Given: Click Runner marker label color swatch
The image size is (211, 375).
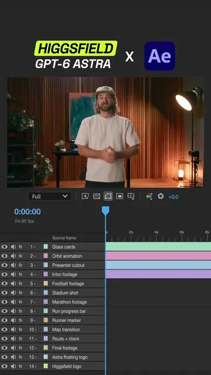Looking at the screenshot, I should click(46, 321).
